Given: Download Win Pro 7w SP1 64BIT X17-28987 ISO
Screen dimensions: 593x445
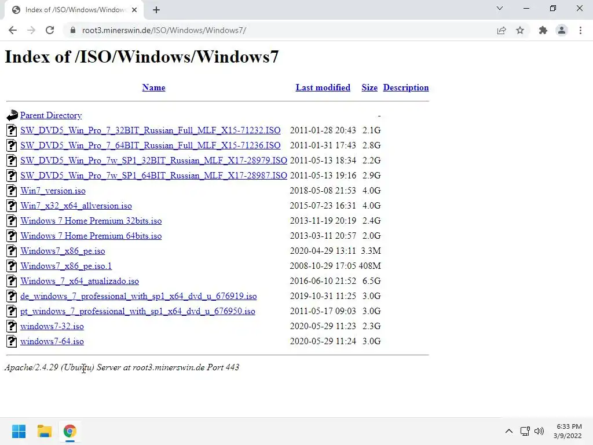Looking at the screenshot, I should coord(153,176).
